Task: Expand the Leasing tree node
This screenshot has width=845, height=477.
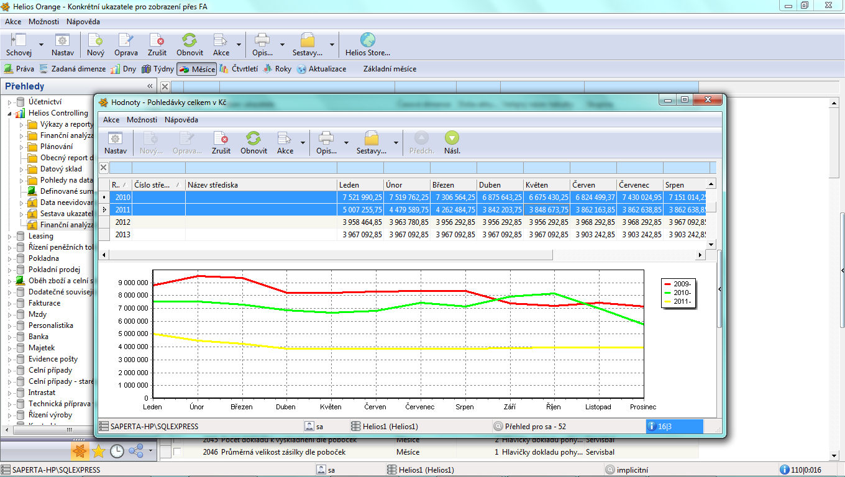Action: click(9, 236)
